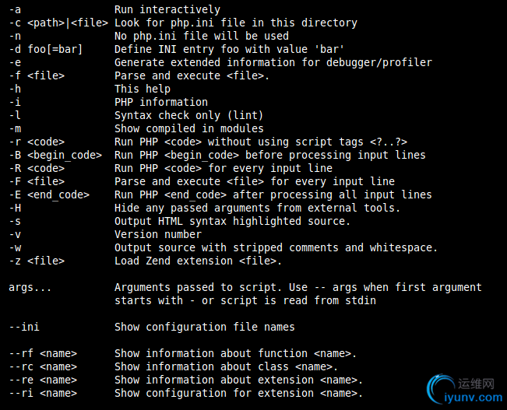
Task: Click the '--ini' option text
Action: point(24,327)
